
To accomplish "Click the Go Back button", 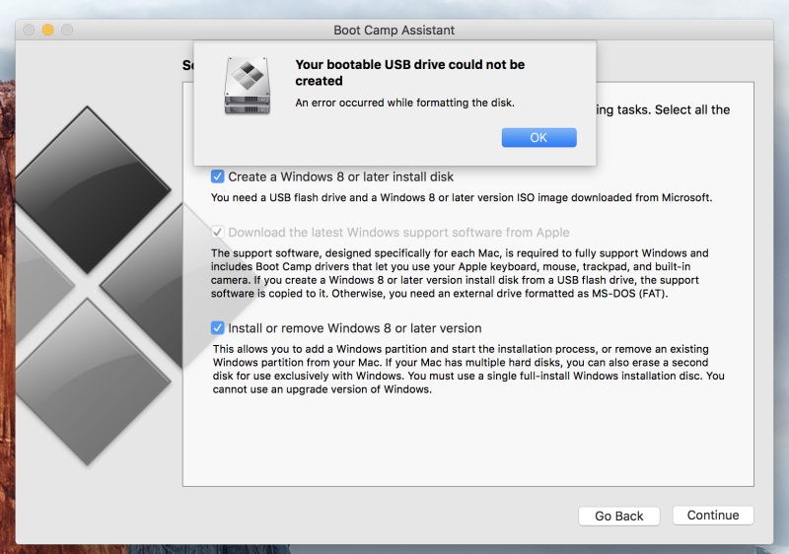I will click(619, 516).
